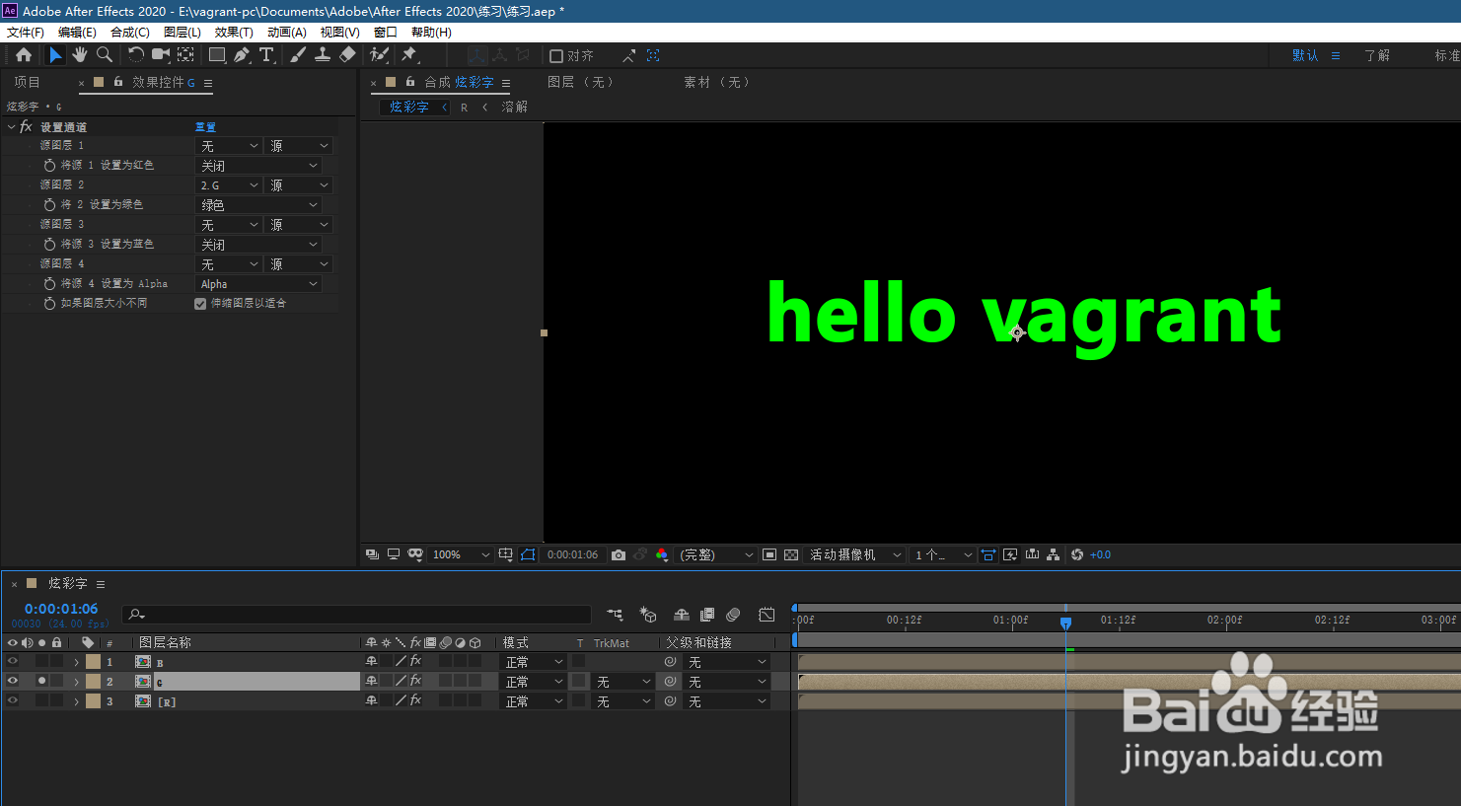Uncheck 伸缩图层以适合 checkbox
This screenshot has width=1461, height=806.
(200, 304)
